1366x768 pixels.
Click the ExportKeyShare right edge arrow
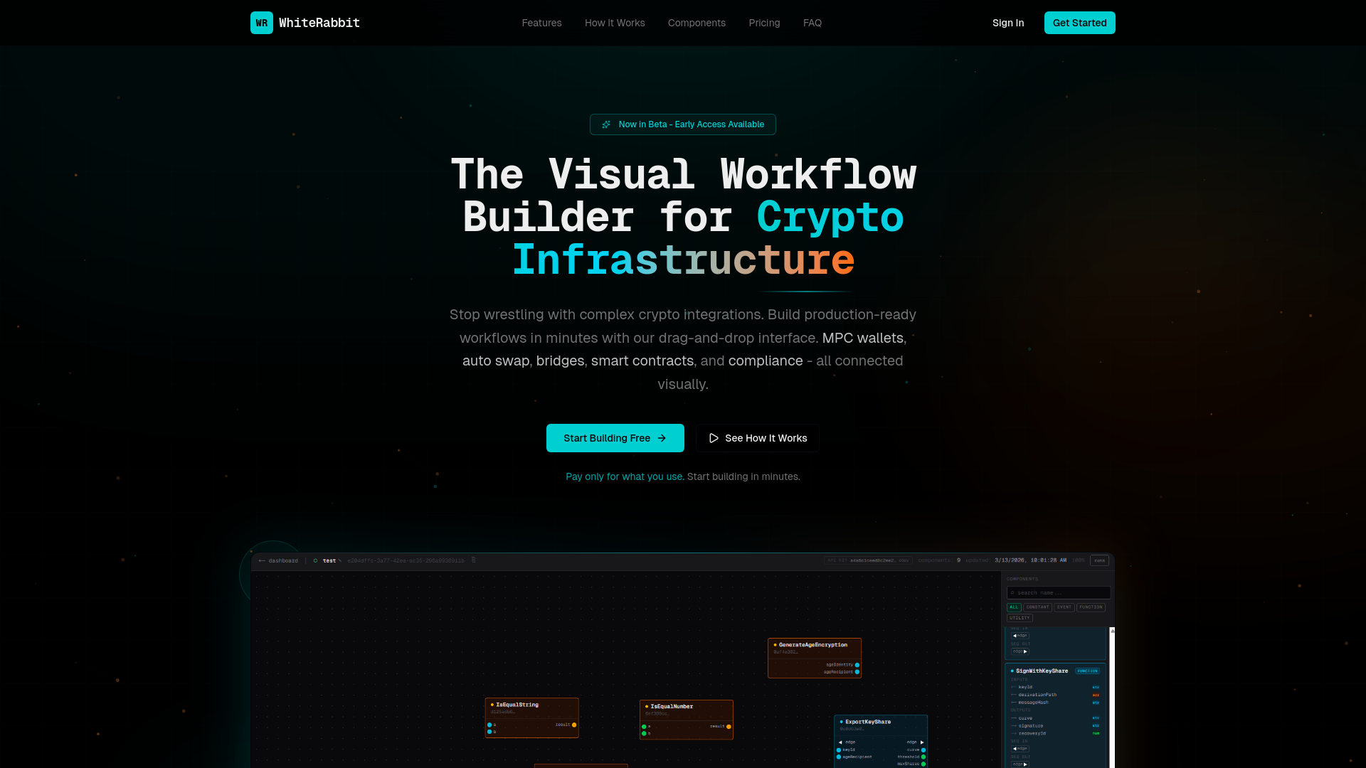pyautogui.click(x=922, y=742)
